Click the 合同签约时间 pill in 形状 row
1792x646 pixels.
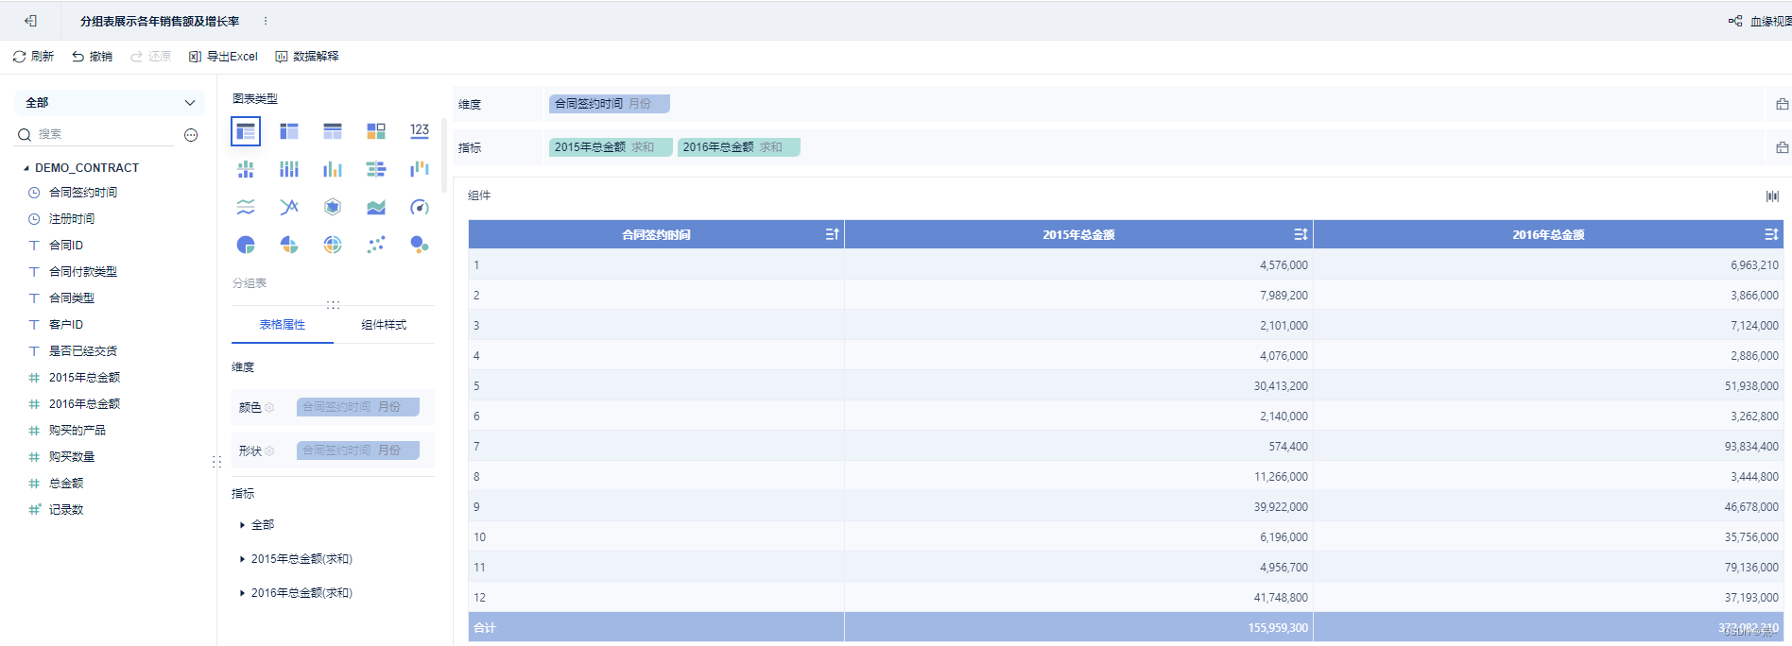[x=358, y=450]
